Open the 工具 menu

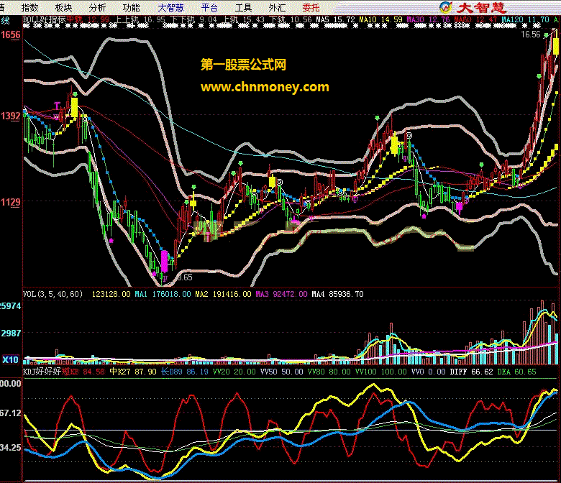click(243, 7)
